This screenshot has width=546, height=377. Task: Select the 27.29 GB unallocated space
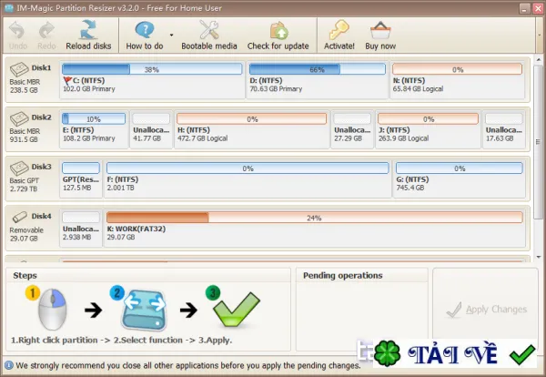click(352, 129)
